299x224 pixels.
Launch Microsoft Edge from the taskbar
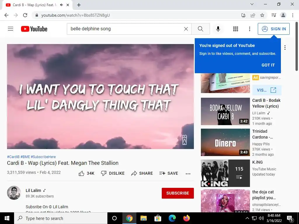[x=172, y=218]
